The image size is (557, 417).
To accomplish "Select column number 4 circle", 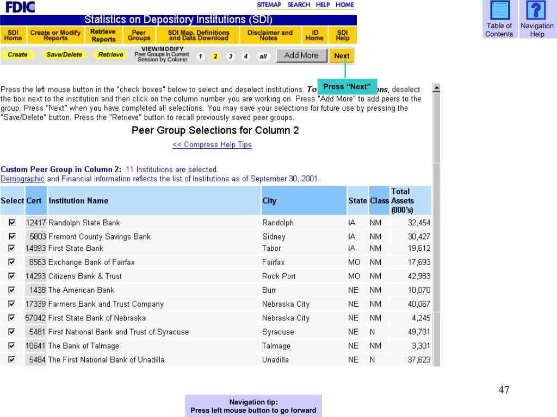I will tap(245, 56).
